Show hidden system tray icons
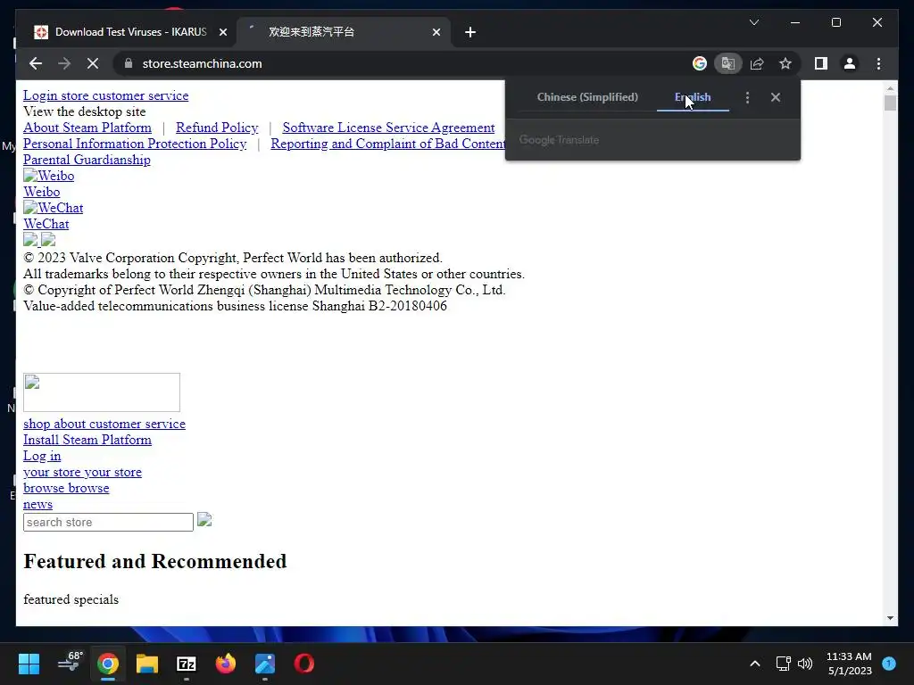Viewport: 914px width, 685px height. click(x=755, y=664)
